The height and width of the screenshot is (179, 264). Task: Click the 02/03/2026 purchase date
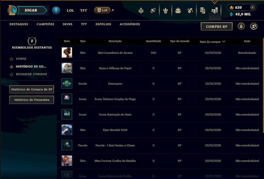[x=213, y=53]
